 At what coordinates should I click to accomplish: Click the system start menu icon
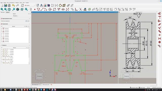2,90
